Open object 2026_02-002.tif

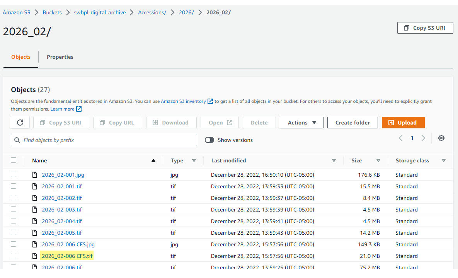point(62,198)
